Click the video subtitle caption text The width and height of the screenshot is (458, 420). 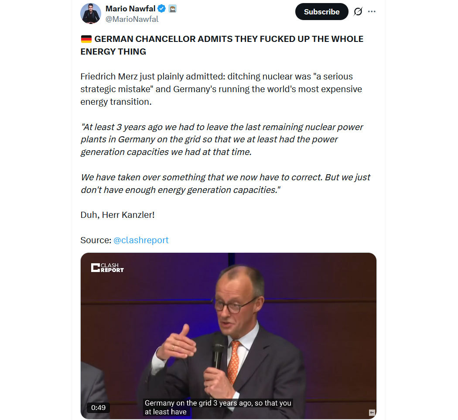click(x=218, y=407)
